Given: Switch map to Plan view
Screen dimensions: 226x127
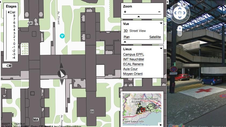Looking at the screenshot, I should pos(126,37).
